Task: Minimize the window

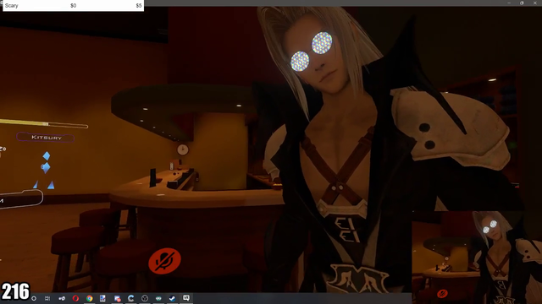Action: [x=509, y=3]
